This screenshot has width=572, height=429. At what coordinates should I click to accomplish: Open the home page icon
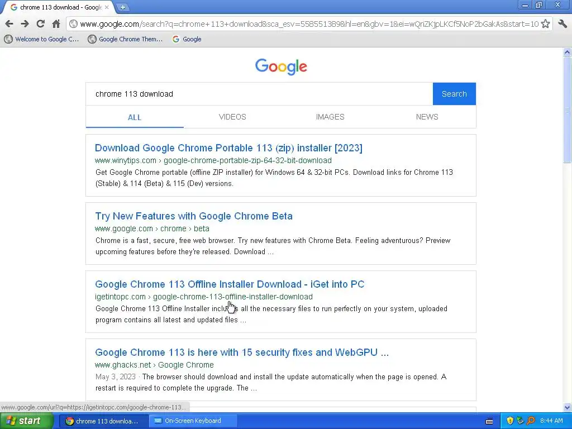pos(56,24)
